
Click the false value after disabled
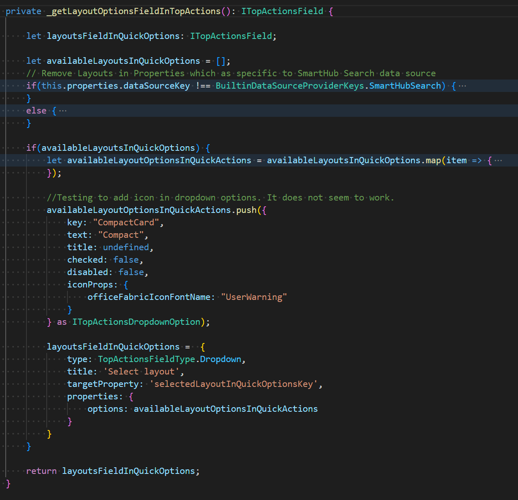131,272
